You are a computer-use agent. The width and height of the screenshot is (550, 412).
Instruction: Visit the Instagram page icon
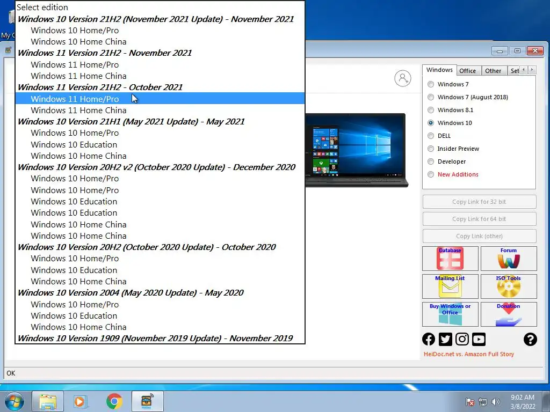point(462,339)
